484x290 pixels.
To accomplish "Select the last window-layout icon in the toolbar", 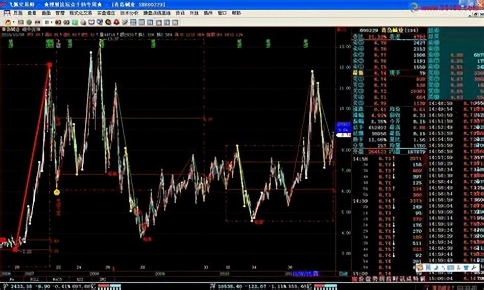I will (x=175, y=22).
